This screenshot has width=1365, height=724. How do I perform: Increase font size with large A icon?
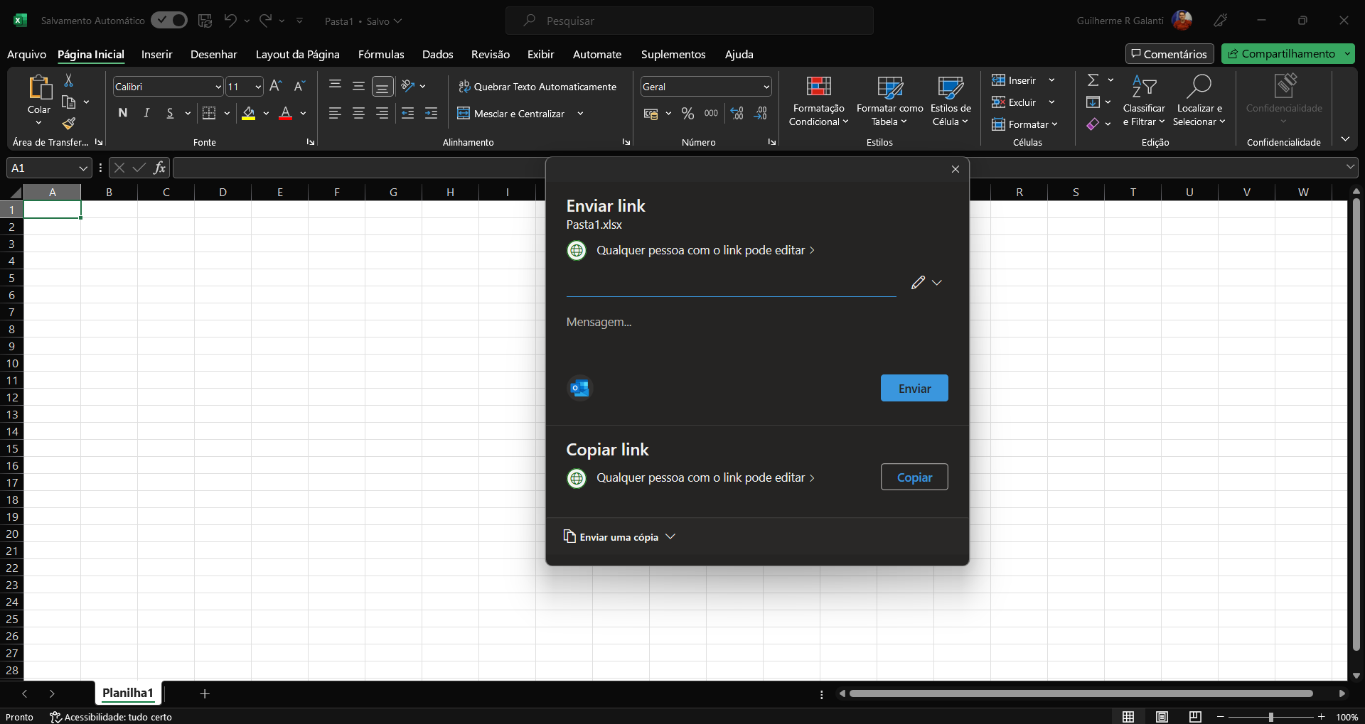coord(276,86)
